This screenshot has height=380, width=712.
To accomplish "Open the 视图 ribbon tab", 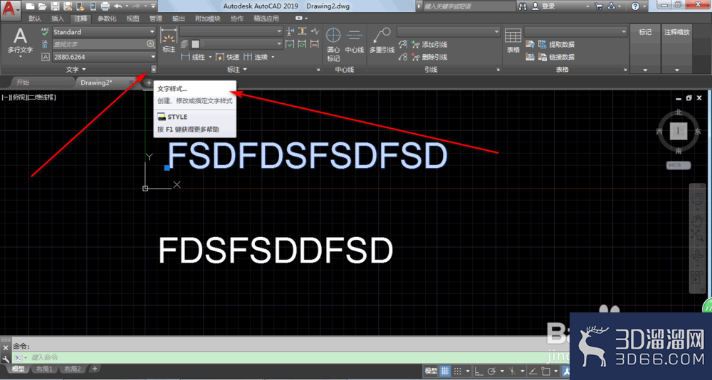I will (x=133, y=19).
